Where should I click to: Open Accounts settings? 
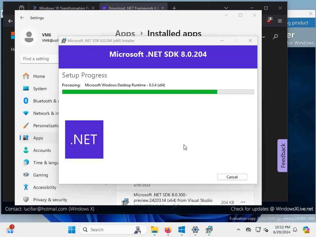[39, 150]
